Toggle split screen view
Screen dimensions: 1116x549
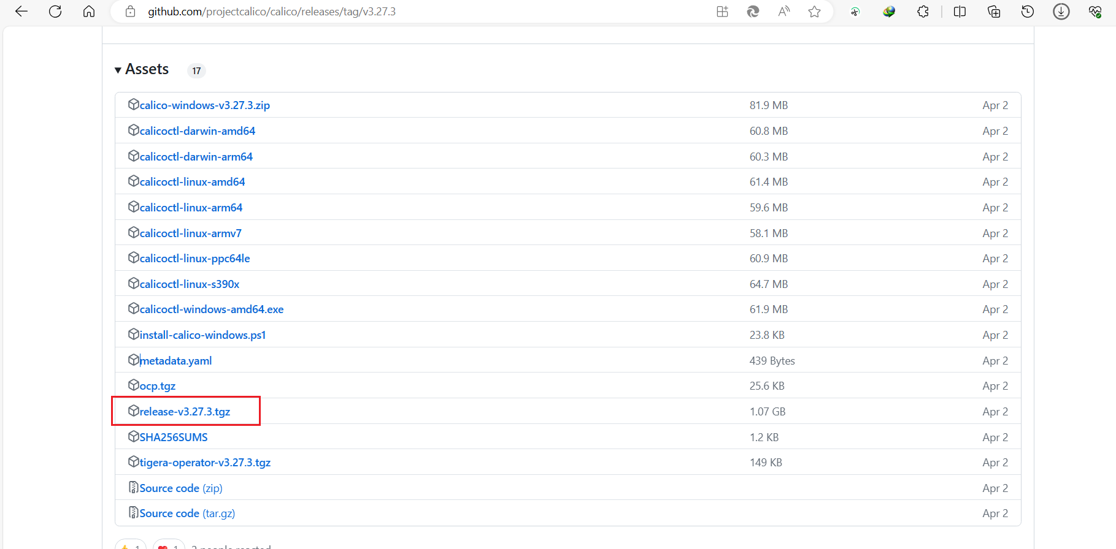click(960, 12)
